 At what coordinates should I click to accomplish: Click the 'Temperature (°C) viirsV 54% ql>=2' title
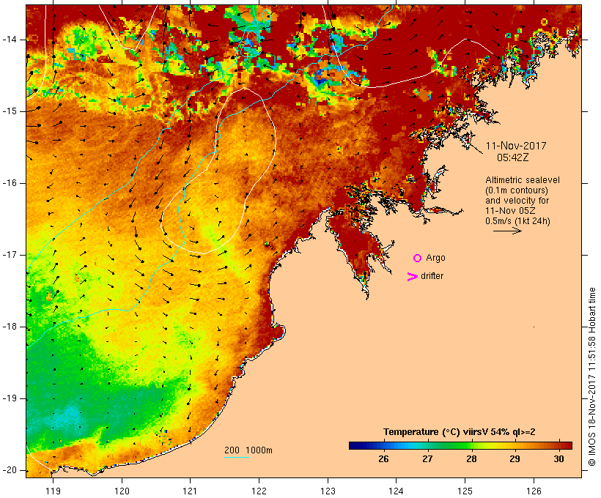point(460,432)
